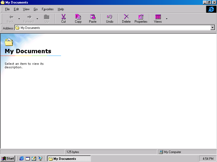Screen dimensions: 217x162
Task: Click the Forward arrow button
Action: click(x=29, y=19)
